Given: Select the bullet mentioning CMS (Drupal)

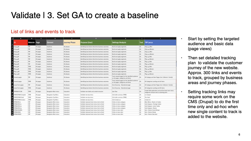Looking at the screenshot, I should 215,104.
